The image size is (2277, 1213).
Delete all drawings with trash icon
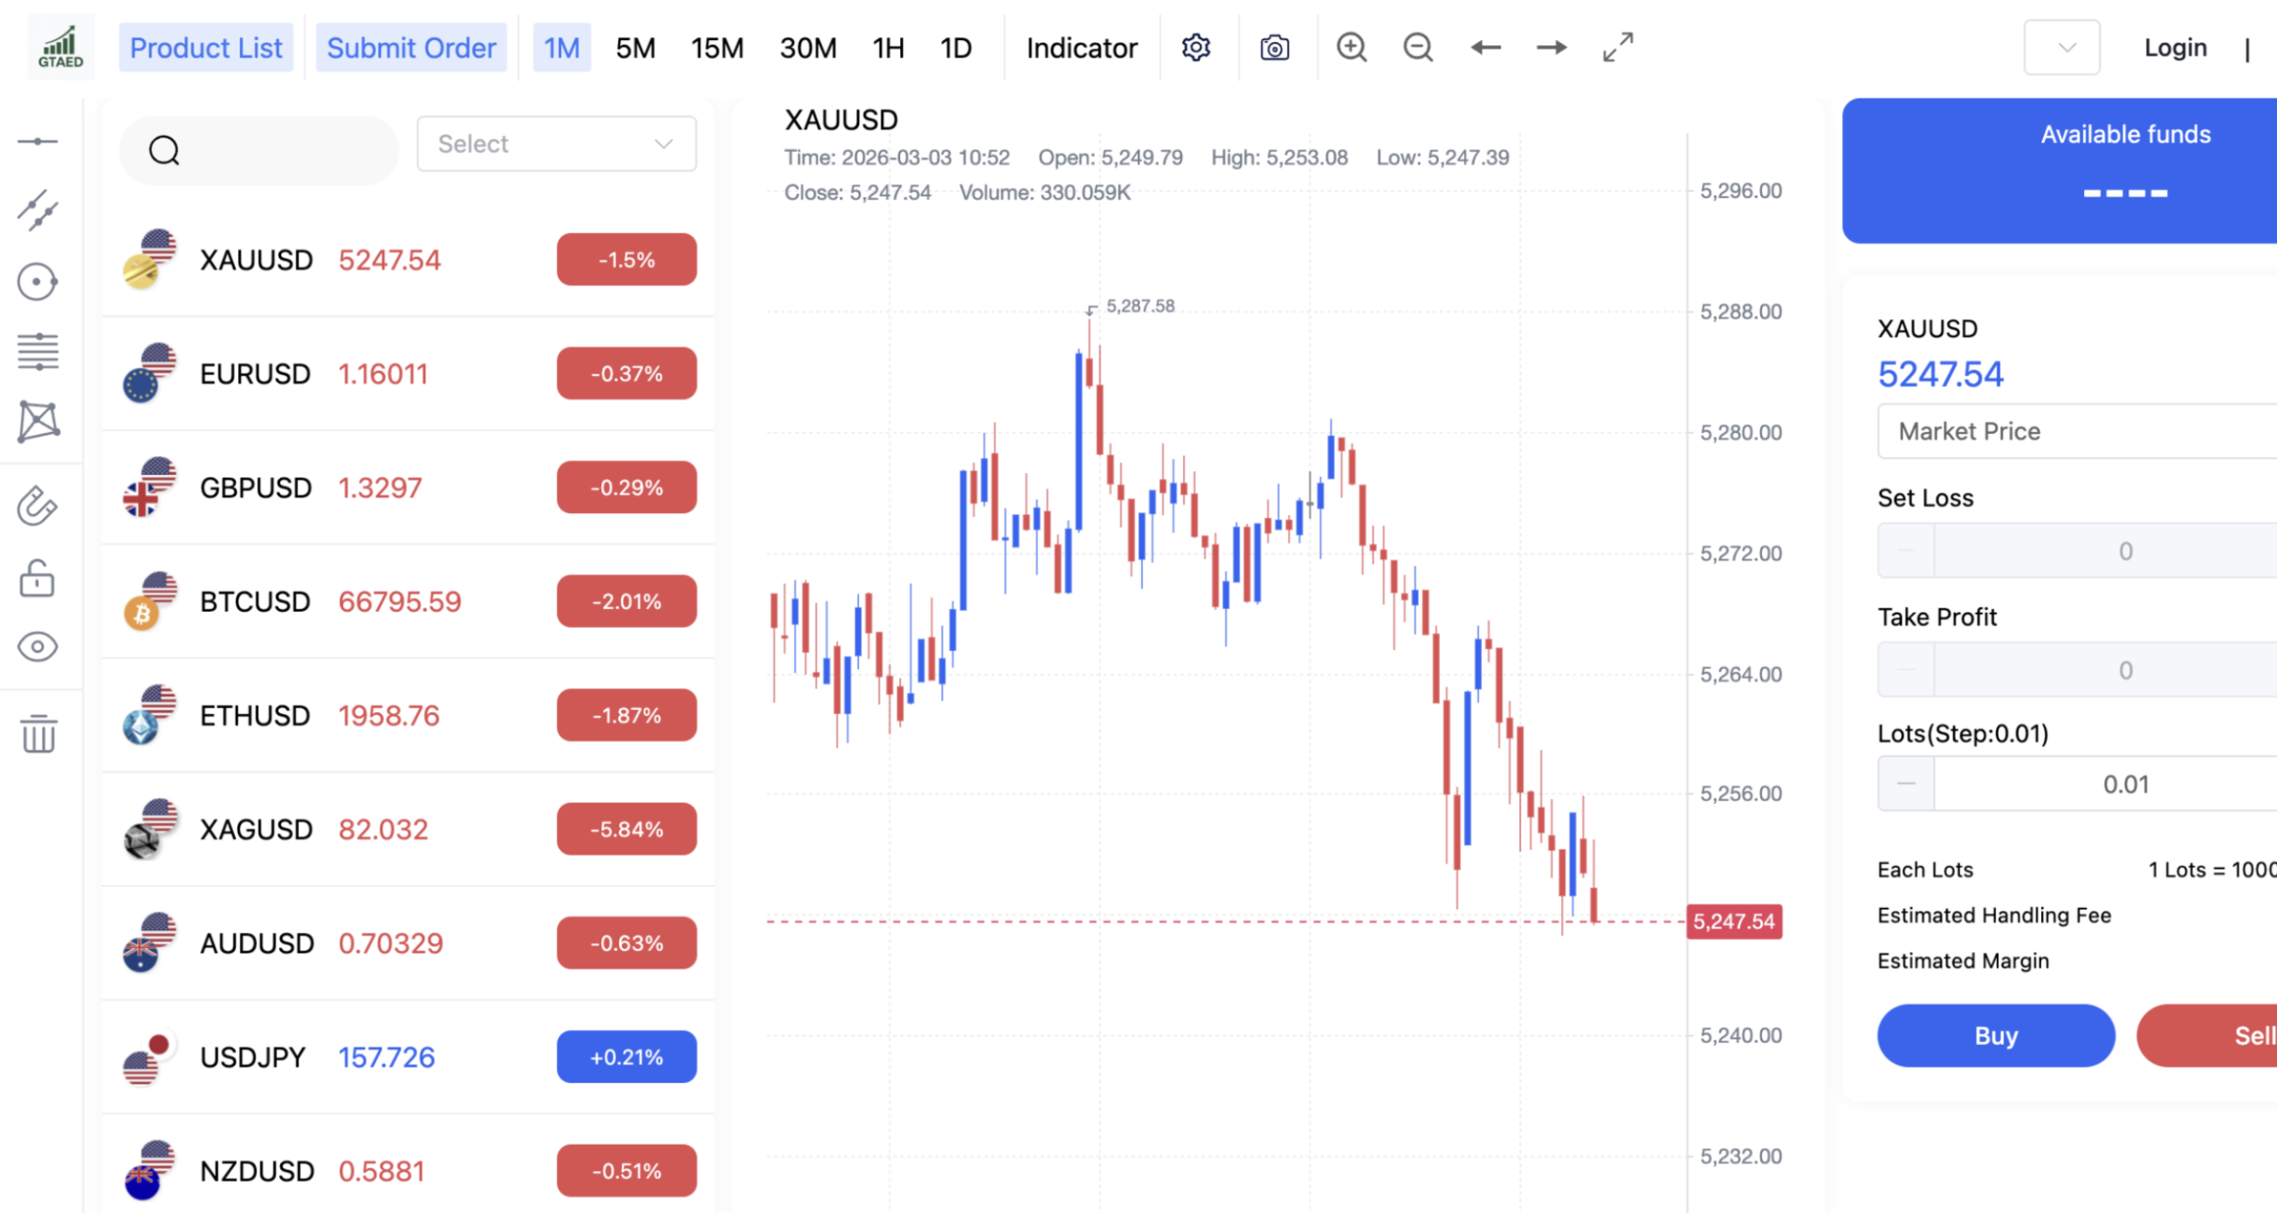[38, 734]
